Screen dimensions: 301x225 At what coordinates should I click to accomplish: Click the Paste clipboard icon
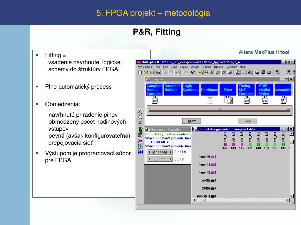coord(178,73)
